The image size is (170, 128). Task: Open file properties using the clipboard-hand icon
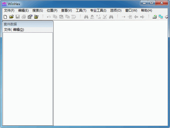tap(30, 17)
